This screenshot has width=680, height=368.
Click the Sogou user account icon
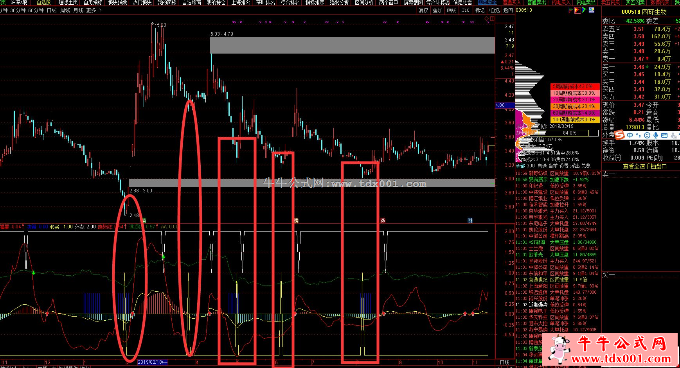pyautogui.click(x=674, y=135)
